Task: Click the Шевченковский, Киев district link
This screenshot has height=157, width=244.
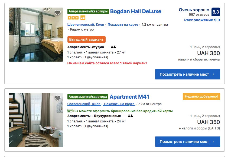Action: (86, 25)
